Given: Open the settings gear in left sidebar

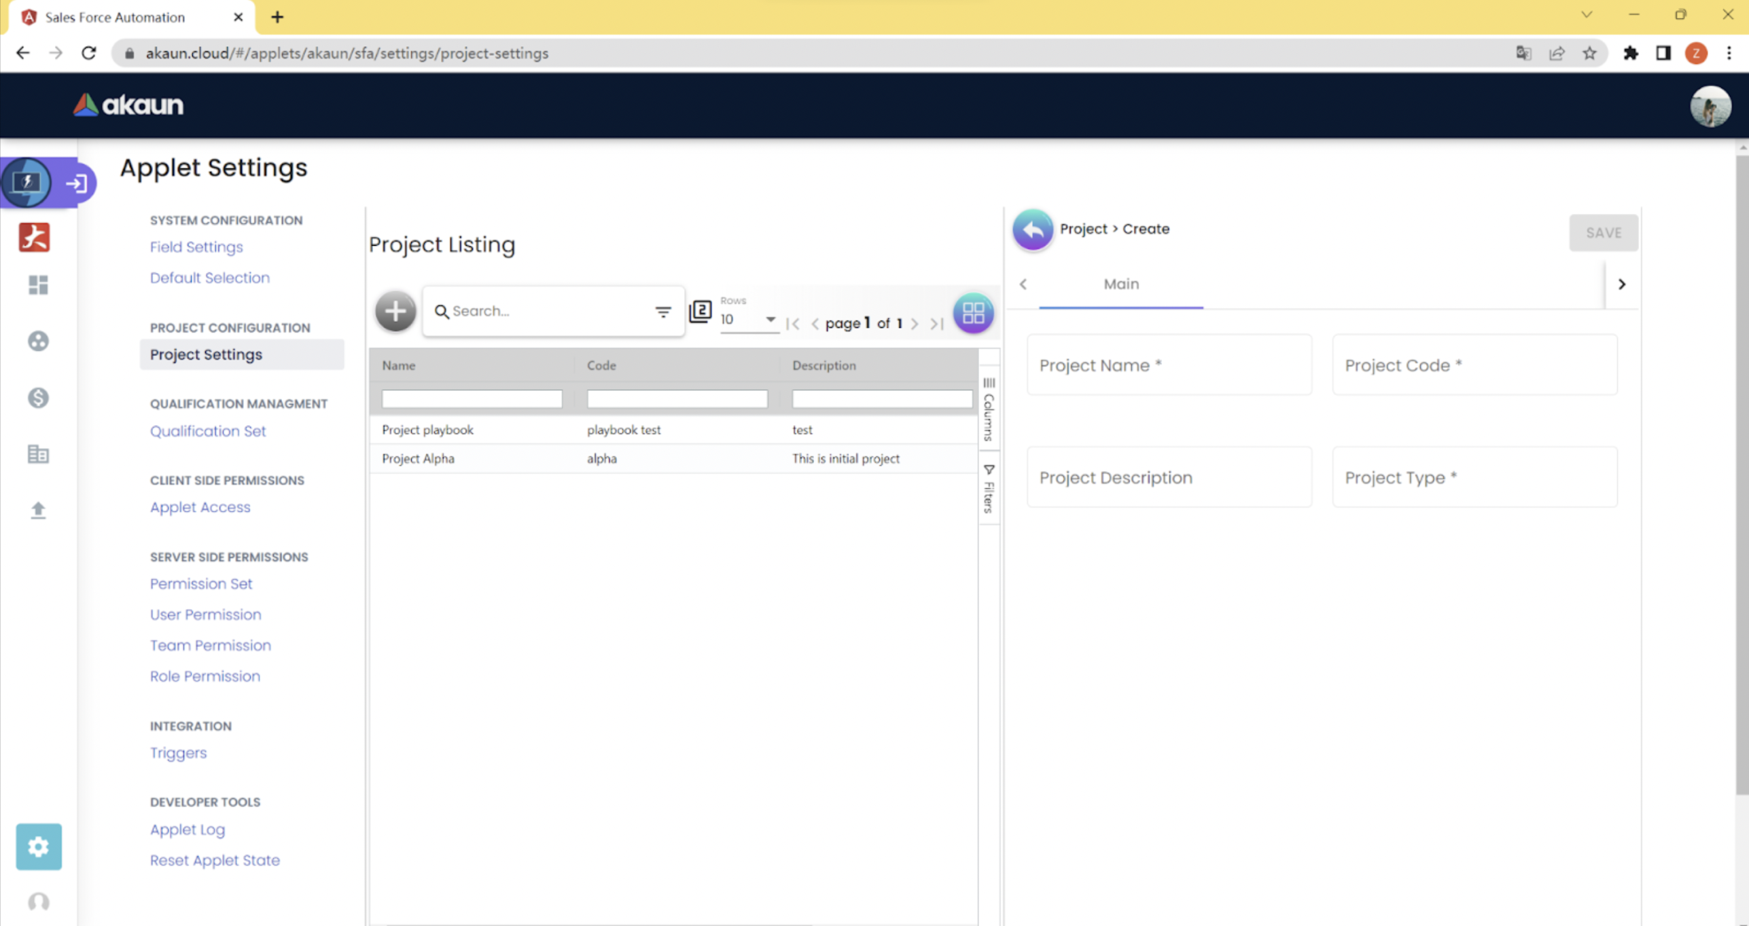Looking at the screenshot, I should pyautogui.click(x=39, y=846).
